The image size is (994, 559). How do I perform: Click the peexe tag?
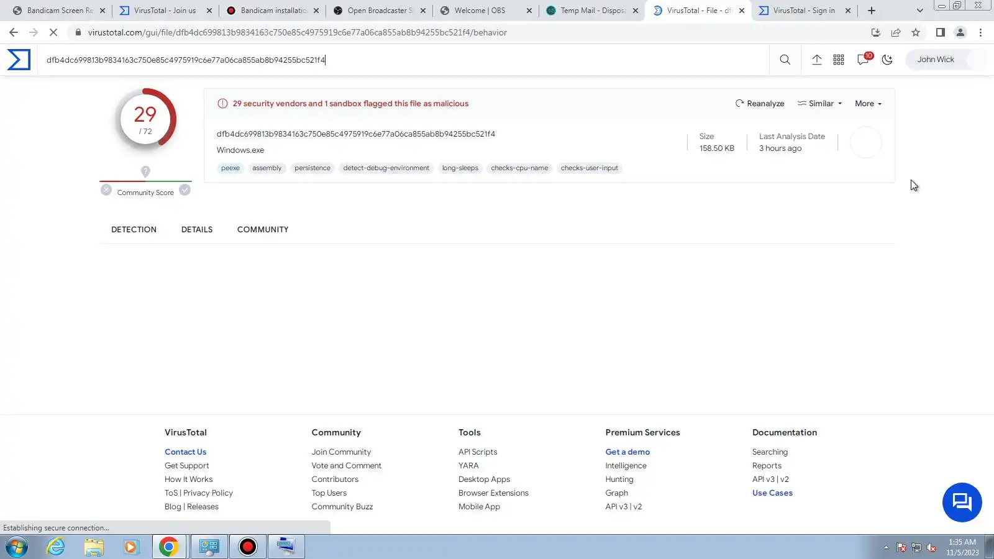[x=230, y=168]
